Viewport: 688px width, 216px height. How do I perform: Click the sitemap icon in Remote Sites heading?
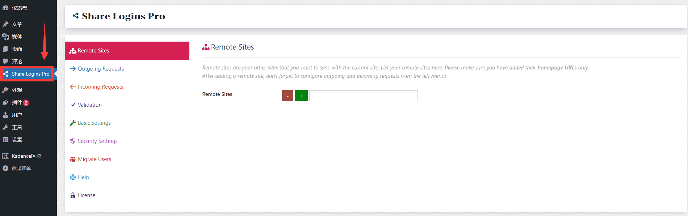[206, 47]
